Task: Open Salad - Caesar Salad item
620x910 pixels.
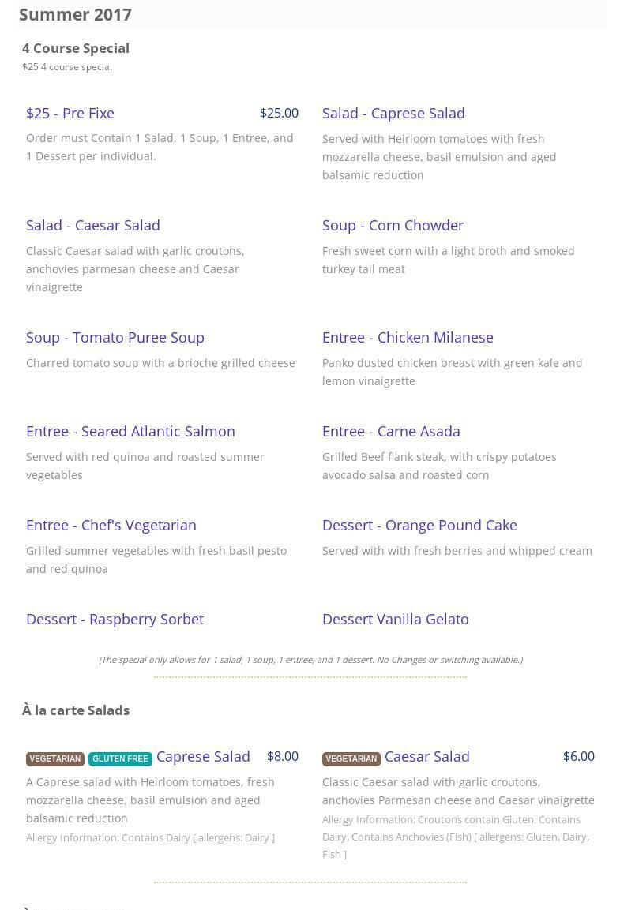Action: tap(93, 225)
